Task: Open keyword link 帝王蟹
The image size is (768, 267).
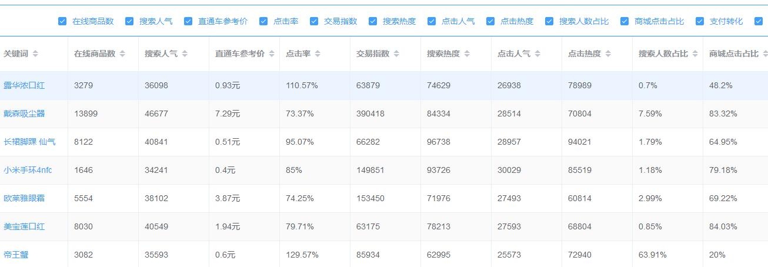Action: [16, 255]
